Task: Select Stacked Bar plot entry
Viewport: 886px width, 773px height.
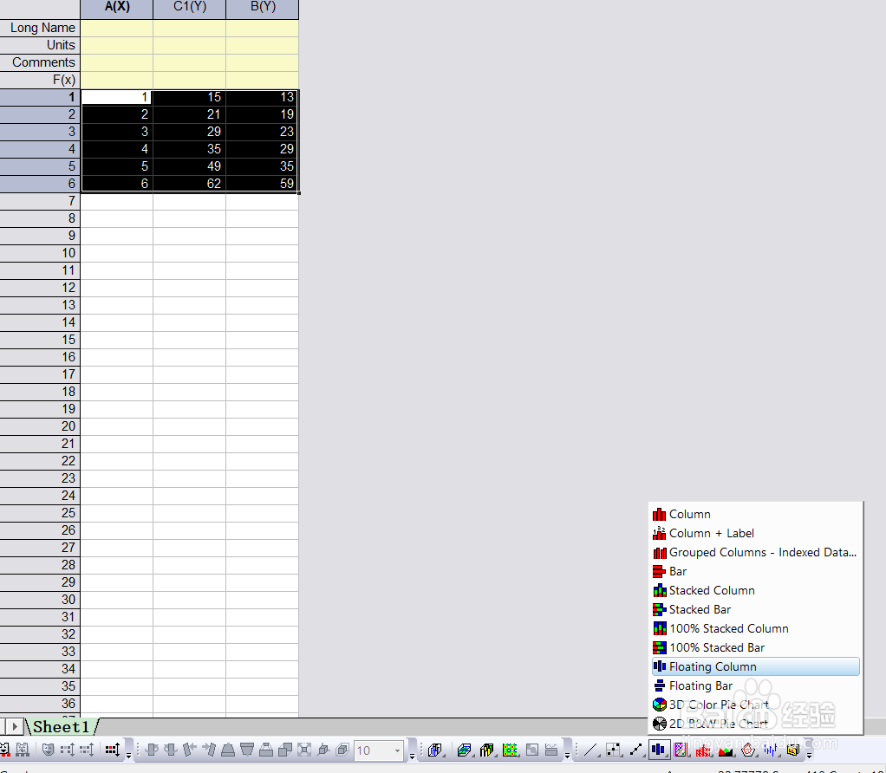Action: tap(755, 609)
